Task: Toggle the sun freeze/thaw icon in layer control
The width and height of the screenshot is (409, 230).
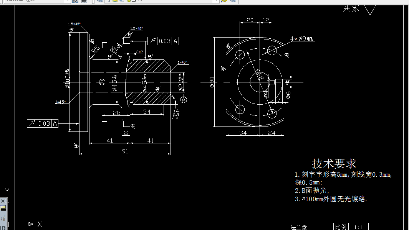Action: (x=115, y=2)
